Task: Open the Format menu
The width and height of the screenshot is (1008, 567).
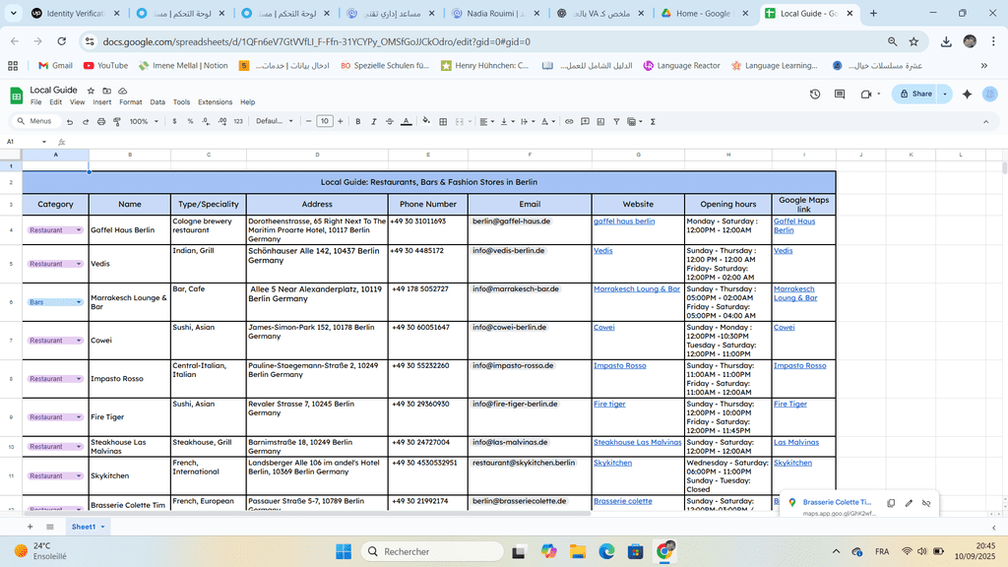Action: click(x=130, y=102)
